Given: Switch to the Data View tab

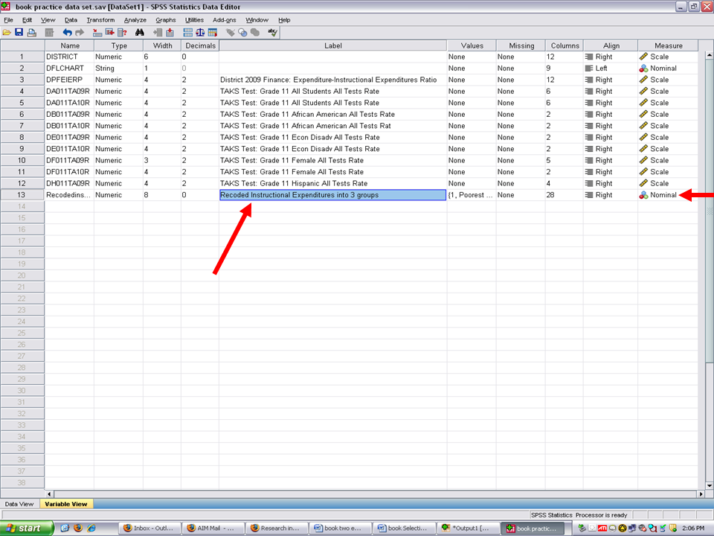Looking at the screenshot, I should (x=19, y=504).
